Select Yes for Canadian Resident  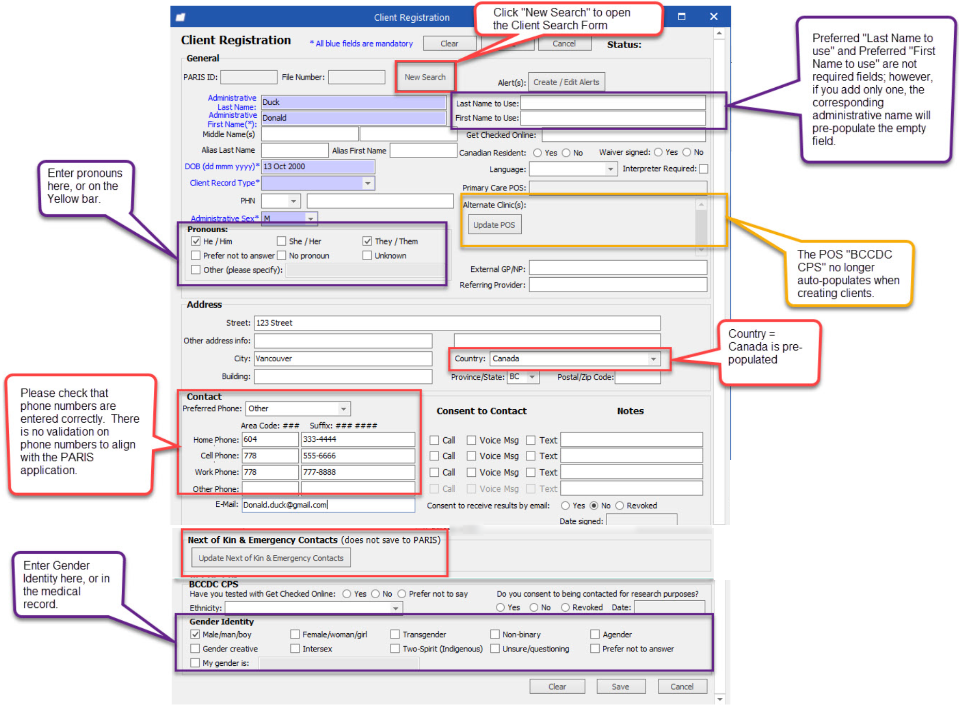click(538, 153)
